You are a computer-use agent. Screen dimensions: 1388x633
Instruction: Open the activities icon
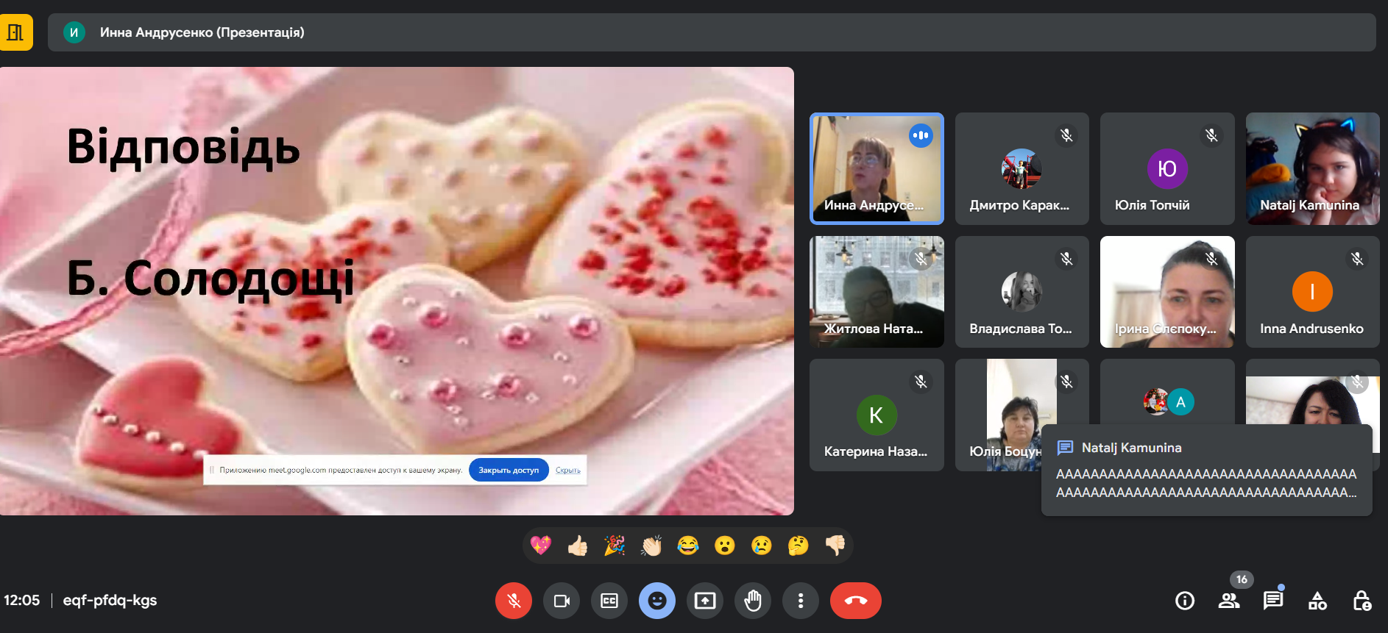(1317, 601)
